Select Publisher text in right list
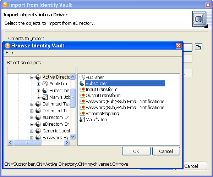The height and width of the screenshot is (177, 213). point(95,77)
